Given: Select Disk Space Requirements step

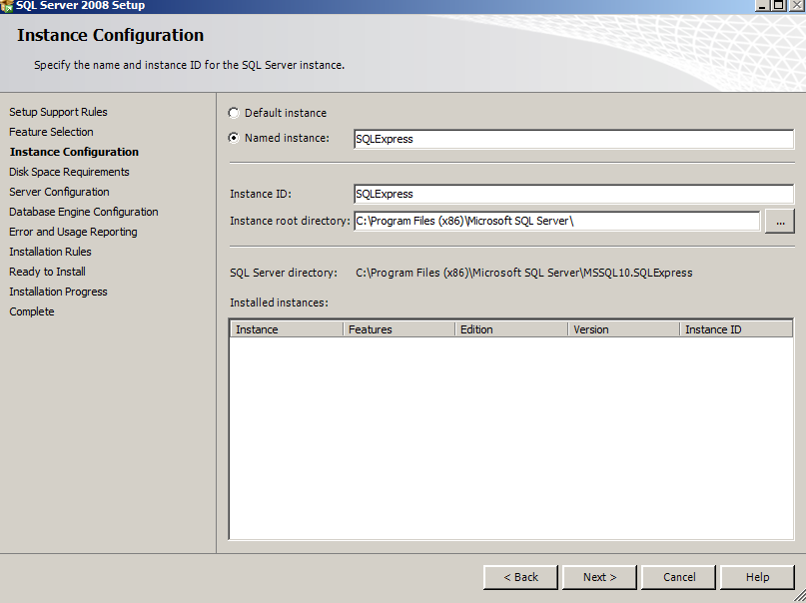Looking at the screenshot, I should pos(69,172).
